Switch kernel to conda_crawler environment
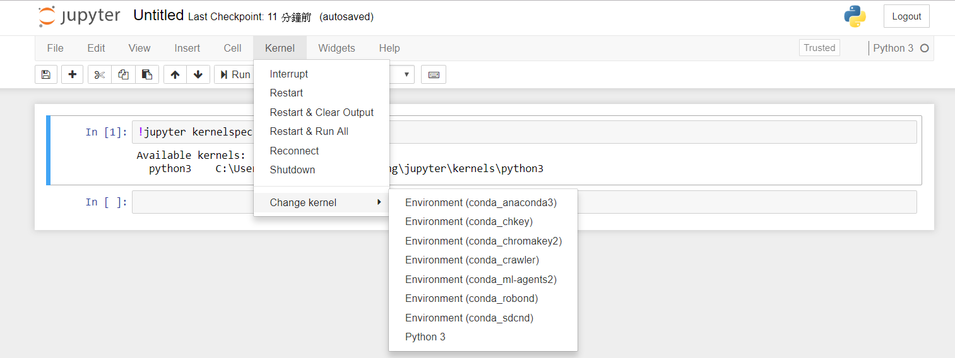Screen dimensions: 955x358 click(483, 260)
